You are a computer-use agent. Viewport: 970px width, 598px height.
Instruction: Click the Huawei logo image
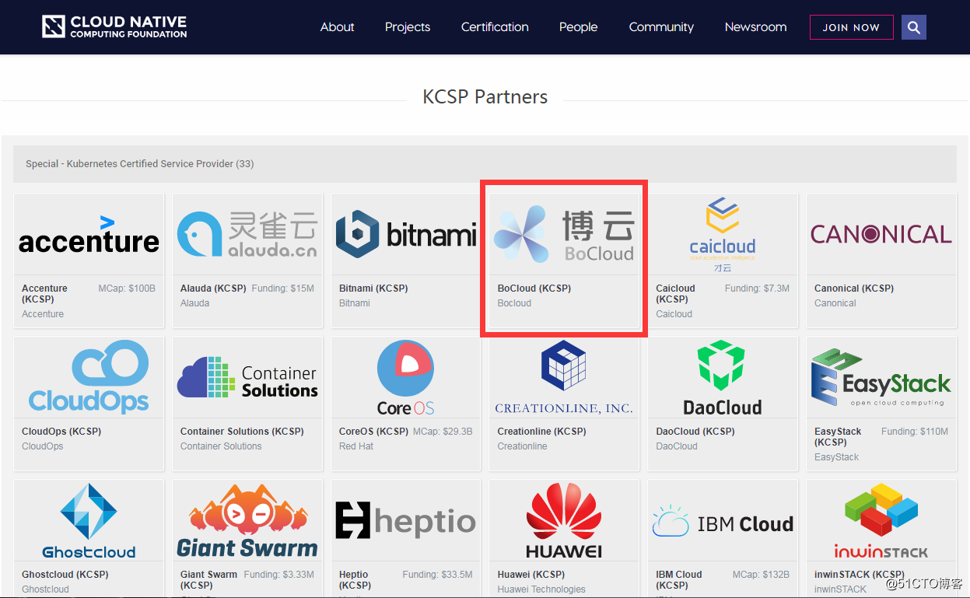coord(564,521)
